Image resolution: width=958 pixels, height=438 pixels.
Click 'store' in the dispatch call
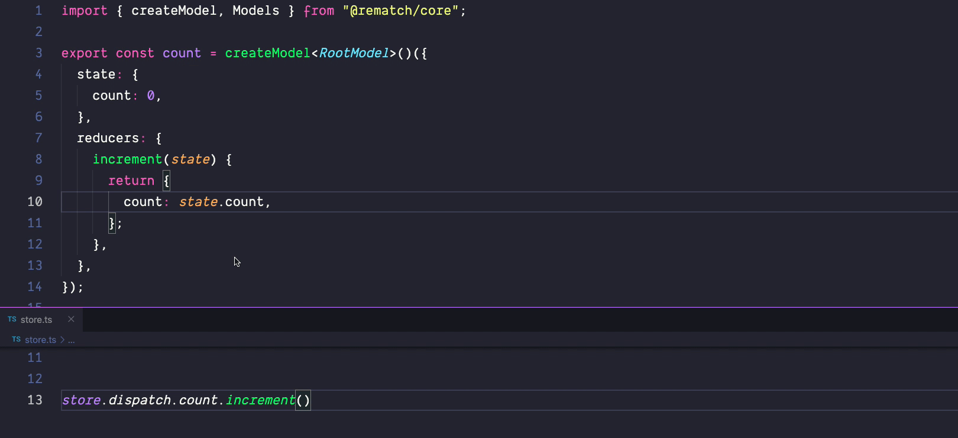81,400
